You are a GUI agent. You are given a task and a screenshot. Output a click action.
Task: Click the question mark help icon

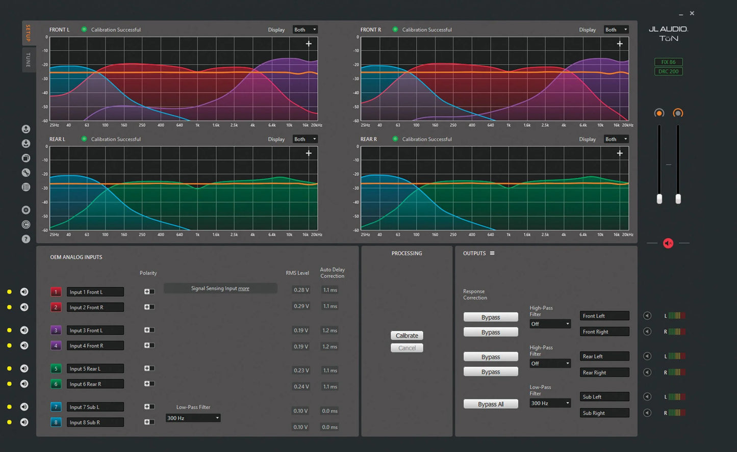pos(26,239)
